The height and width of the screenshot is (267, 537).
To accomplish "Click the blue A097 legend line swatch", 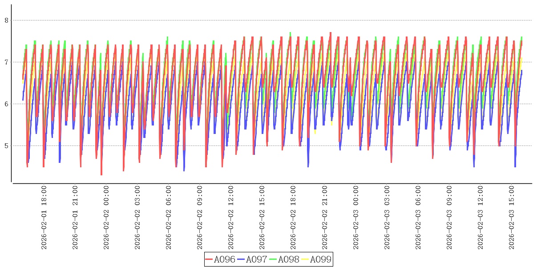I will click(241, 259).
